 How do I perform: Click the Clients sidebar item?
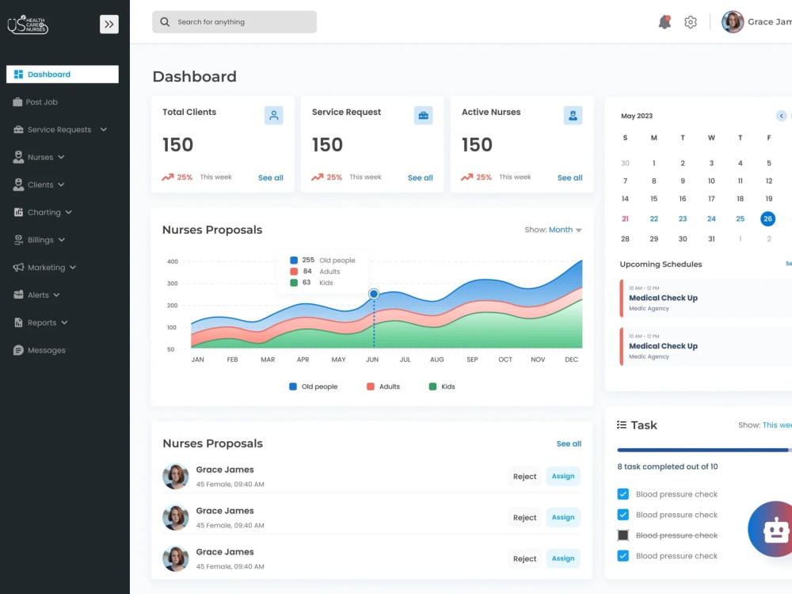pos(38,185)
